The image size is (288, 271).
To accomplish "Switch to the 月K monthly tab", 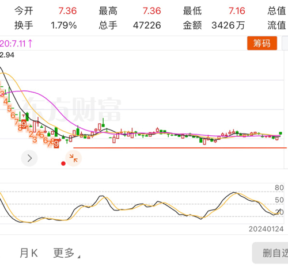I will (29, 253).
